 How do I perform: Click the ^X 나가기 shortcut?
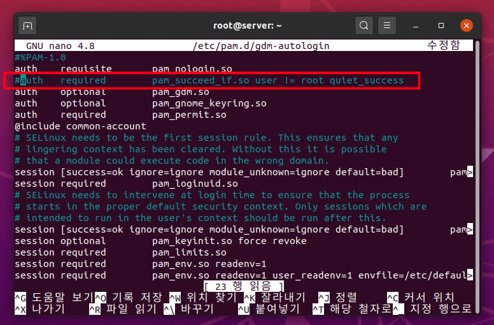(x=39, y=309)
